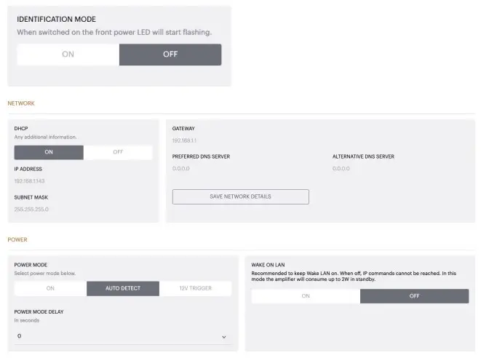Image resolution: width=481 pixels, height=358 pixels.
Task: Turn Identification Mode on
Action: click(68, 55)
